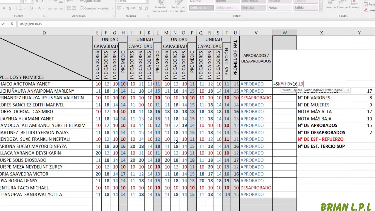The image size is (375, 211).
Task: Click inside the formula bar text
Action: 31,24
